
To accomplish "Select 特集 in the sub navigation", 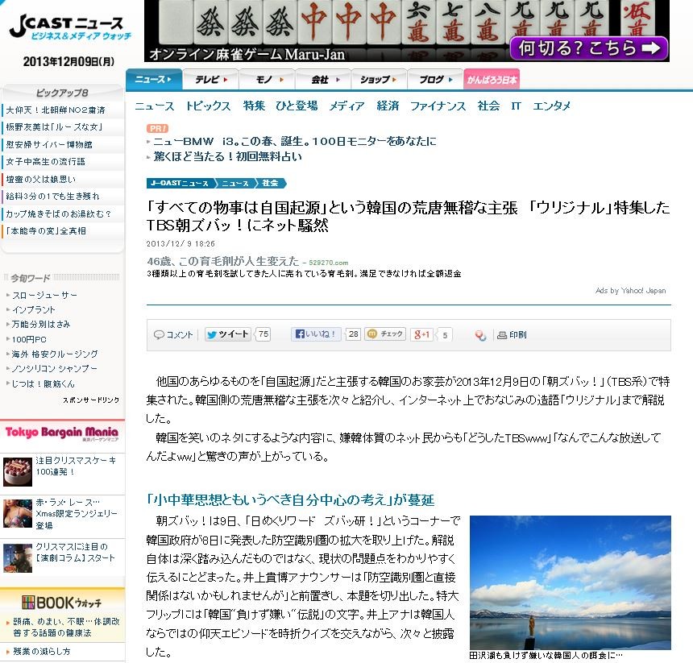I will click(x=254, y=106).
